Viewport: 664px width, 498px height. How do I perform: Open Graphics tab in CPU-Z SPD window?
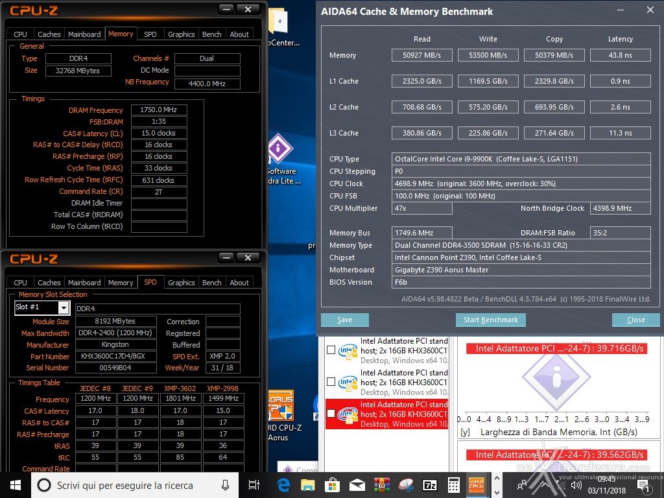pos(182,283)
